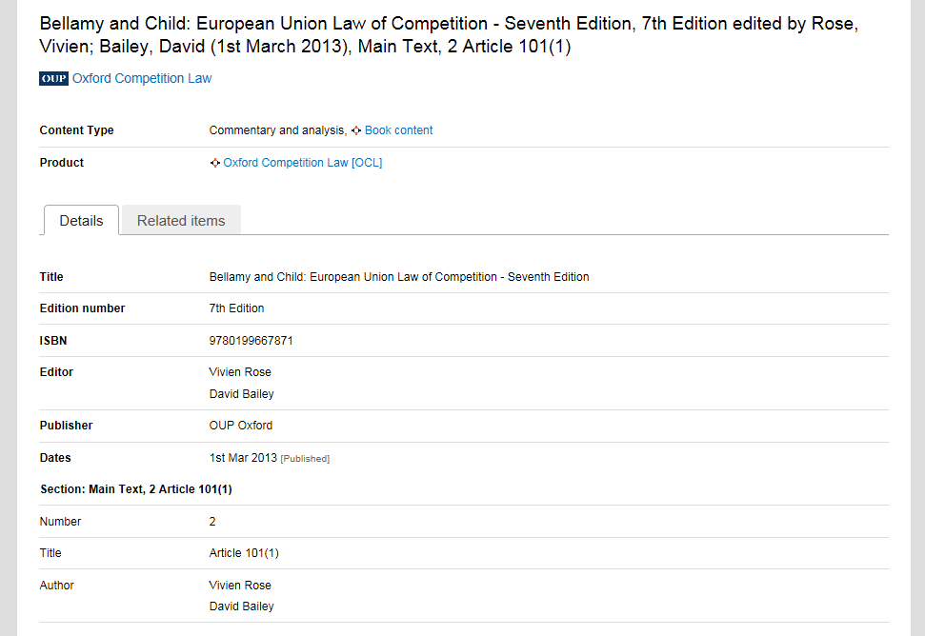
Task: Click Vivien Rose in the Author row
Action: click(x=240, y=586)
